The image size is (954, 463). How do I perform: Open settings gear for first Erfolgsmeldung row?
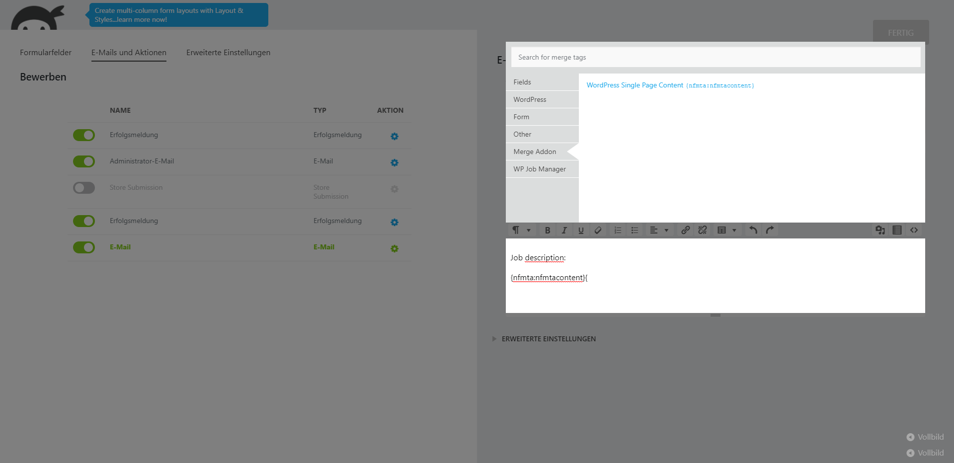(x=395, y=136)
